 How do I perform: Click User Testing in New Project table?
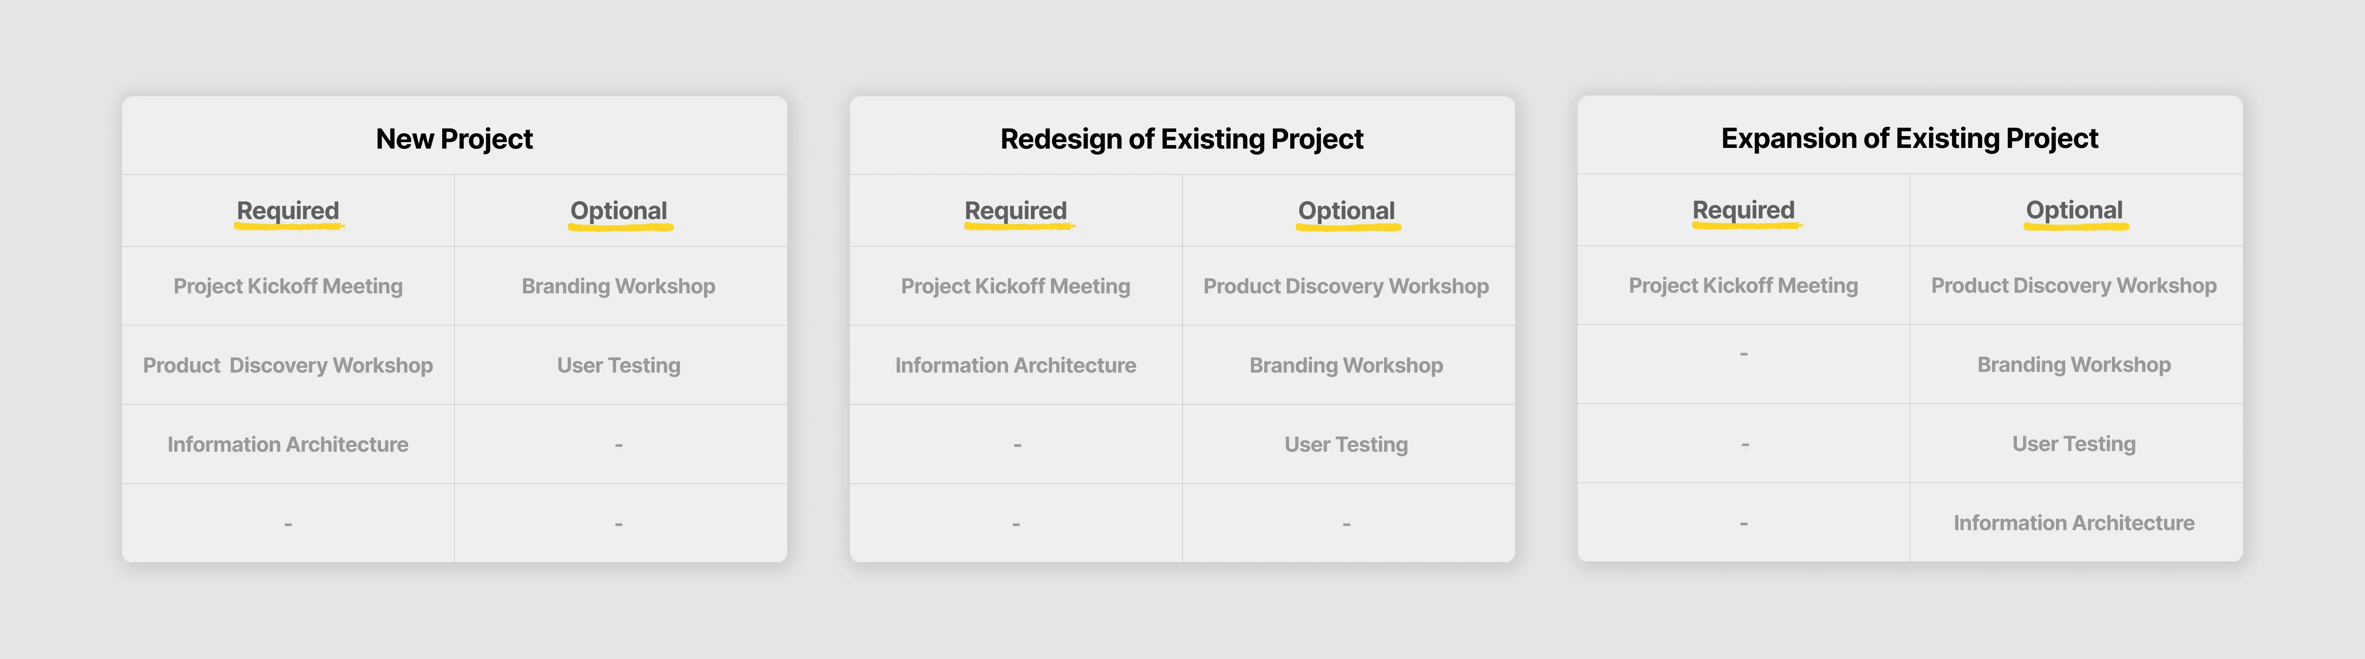[619, 365]
